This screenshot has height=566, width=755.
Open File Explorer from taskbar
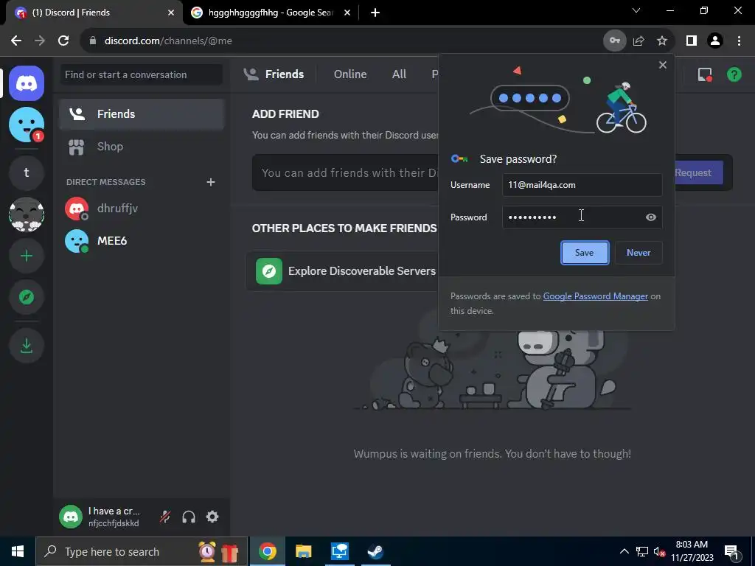click(303, 551)
